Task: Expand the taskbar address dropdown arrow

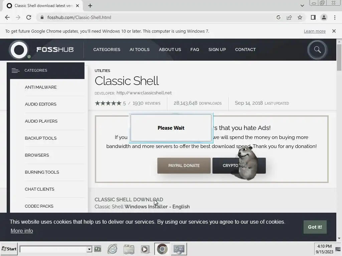Action: [x=89, y=249]
